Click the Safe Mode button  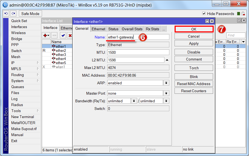pos(30,14)
